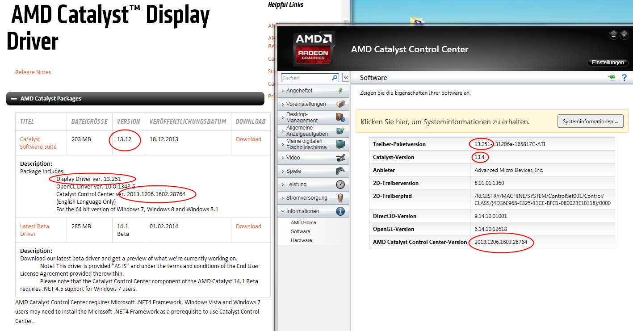Collapse the Informationen section chevron
This screenshot has width=633, height=331.
coord(283,211)
